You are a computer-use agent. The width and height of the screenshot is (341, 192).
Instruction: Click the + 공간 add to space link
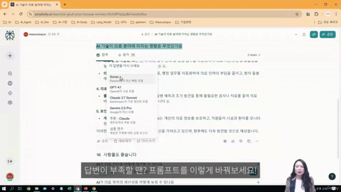click(x=145, y=34)
